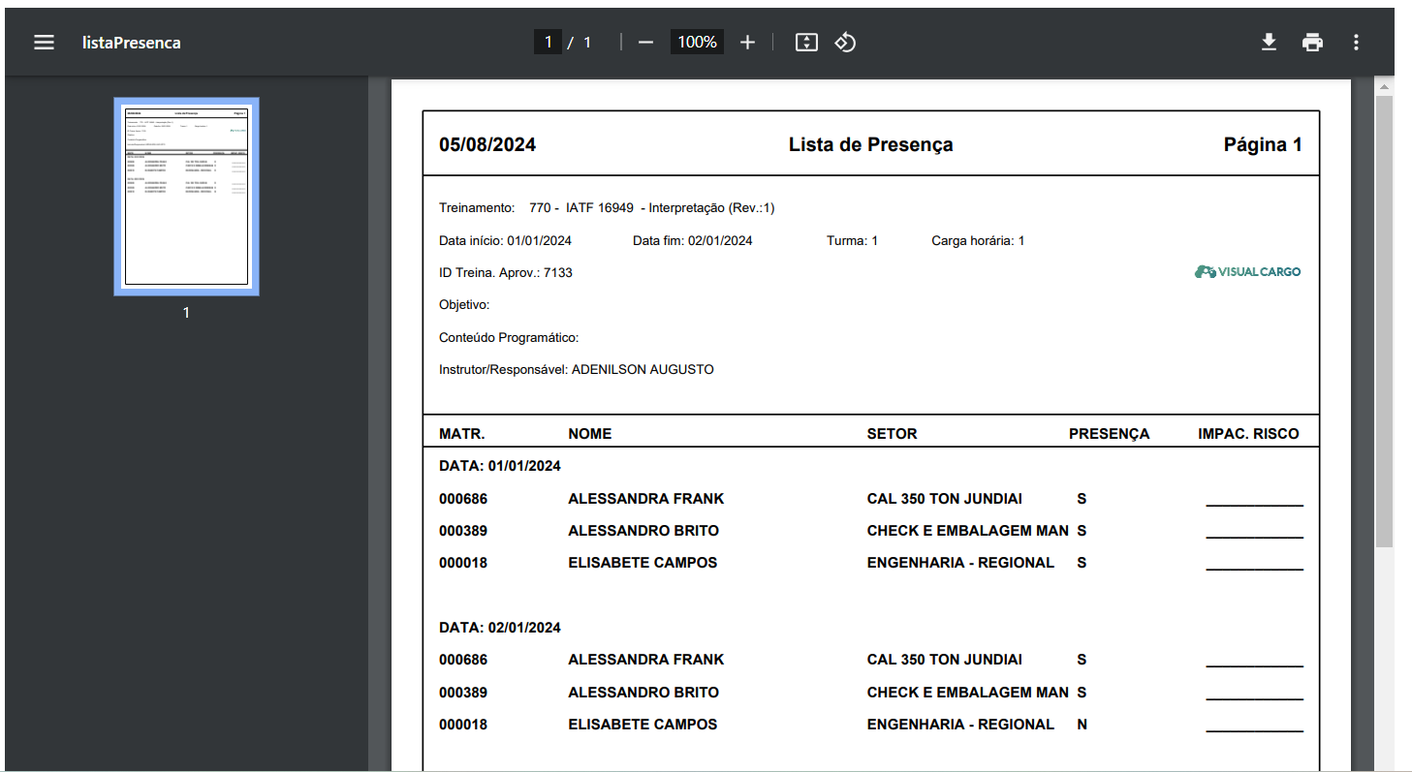
Task: Click the presence value N for ELISABETE CAMPOS
Action: (x=1082, y=725)
